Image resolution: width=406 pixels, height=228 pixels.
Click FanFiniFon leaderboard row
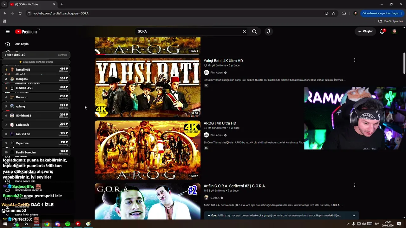click(36, 134)
